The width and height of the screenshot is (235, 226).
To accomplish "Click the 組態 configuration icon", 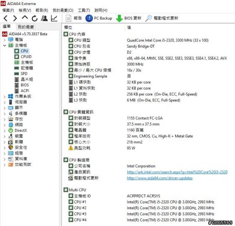I will pos(10,153).
